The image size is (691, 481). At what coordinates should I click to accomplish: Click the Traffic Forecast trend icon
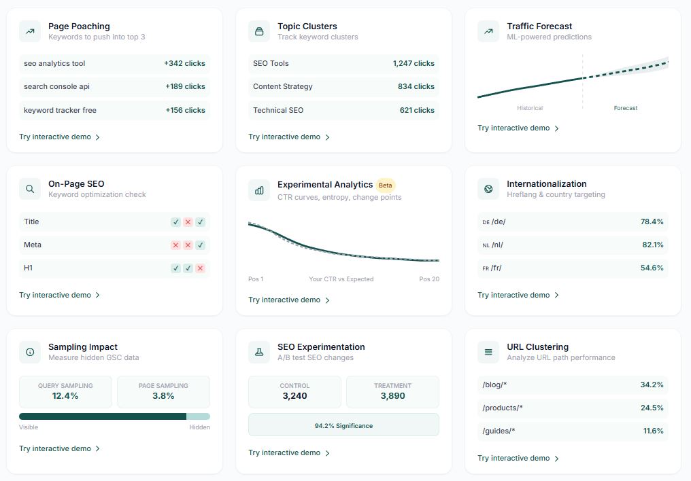488,31
